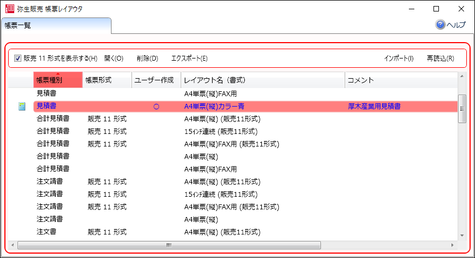Select the row A4単票(縦)カラー青

(x=245, y=106)
